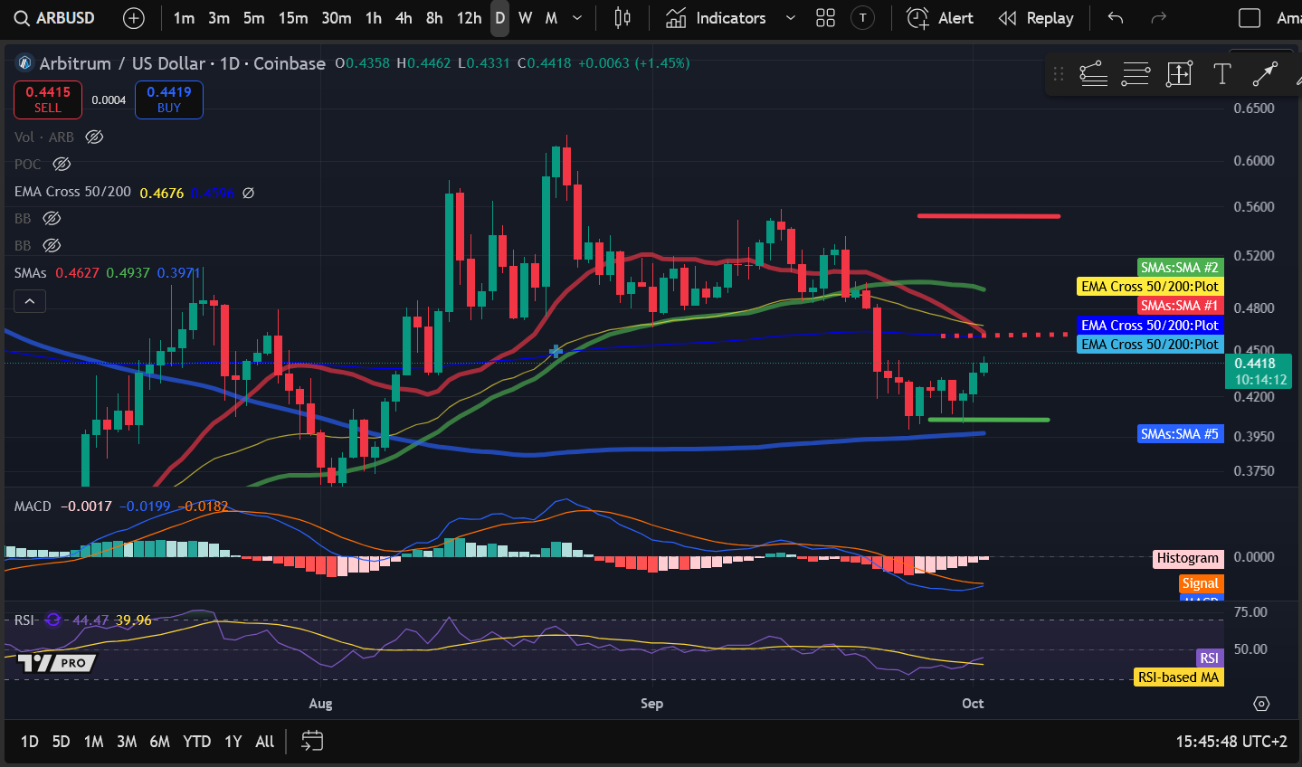Image resolution: width=1302 pixels, height=767 pixels.
Task: Open the favorite indicators dropdown chevron
Action: click(790, 18)
